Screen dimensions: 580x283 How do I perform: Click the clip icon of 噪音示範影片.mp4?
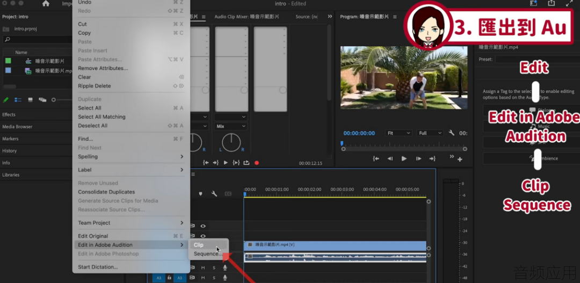coord(28,71)
